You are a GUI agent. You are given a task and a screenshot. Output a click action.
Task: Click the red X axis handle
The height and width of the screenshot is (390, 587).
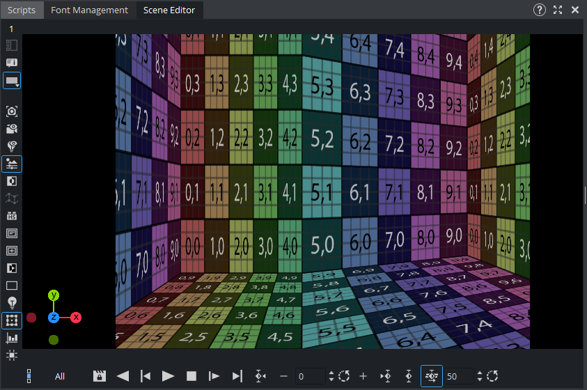(x=76, y=318)
